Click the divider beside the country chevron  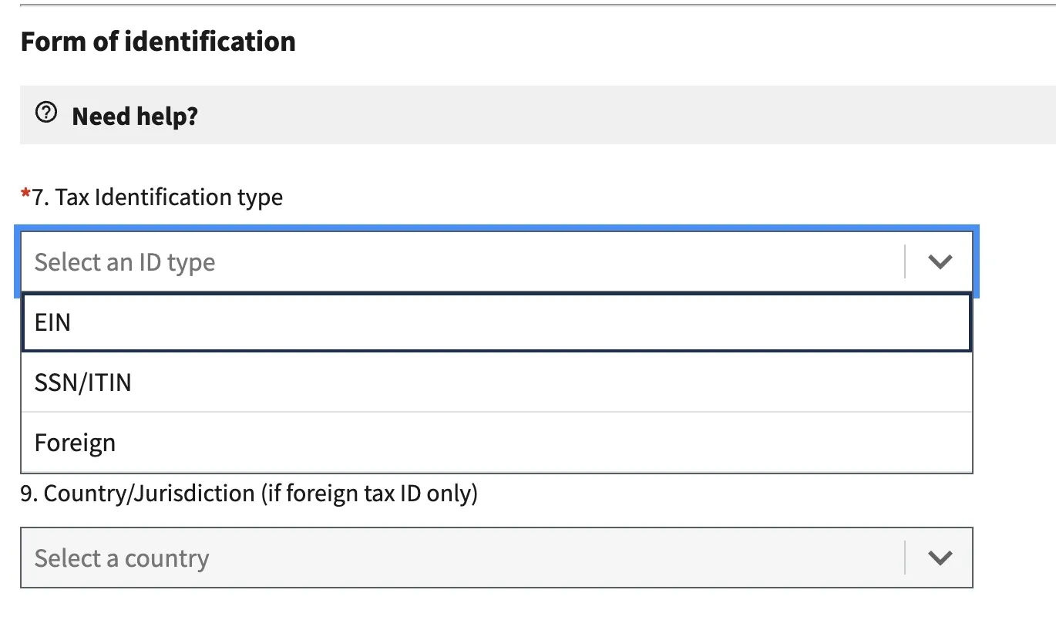pos(905,558)
